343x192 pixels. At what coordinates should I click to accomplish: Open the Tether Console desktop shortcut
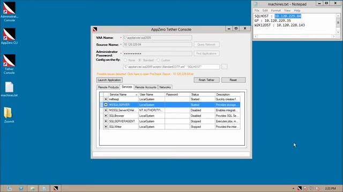pos(9,64)
